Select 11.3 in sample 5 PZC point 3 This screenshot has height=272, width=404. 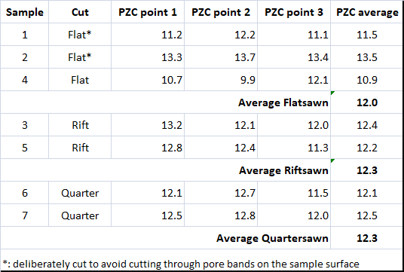click(294, 148)
